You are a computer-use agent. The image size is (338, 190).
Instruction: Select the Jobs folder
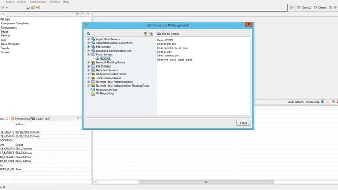(x=4, y=40)
